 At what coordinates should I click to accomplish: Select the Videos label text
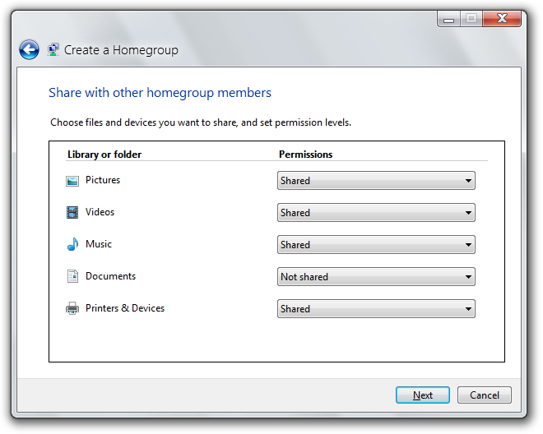(100, 212)
